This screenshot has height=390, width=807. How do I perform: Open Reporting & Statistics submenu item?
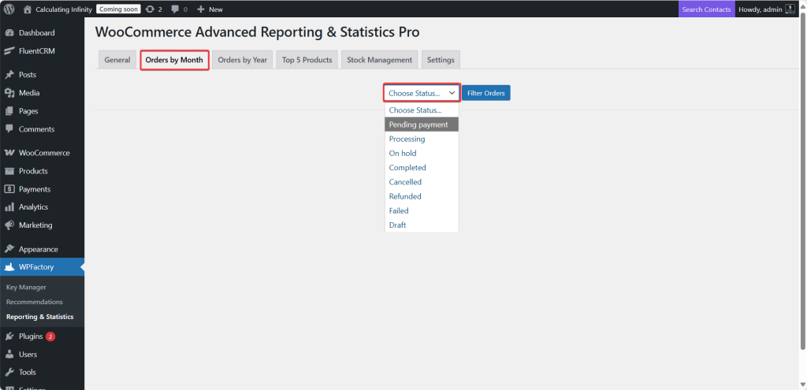pos(39,317)
